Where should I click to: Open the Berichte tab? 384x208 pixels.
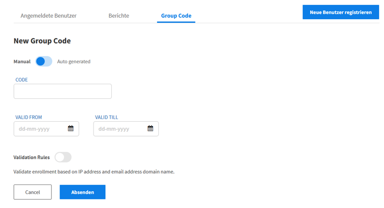(119, 16)
